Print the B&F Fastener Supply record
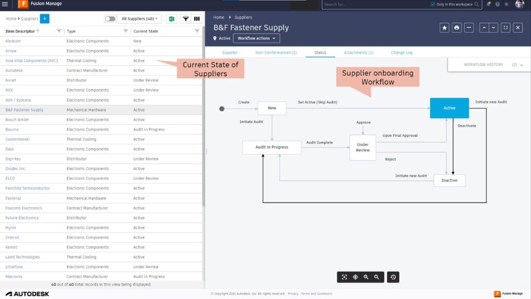Viewport: 531px width, 299px height. pos(456,28)
